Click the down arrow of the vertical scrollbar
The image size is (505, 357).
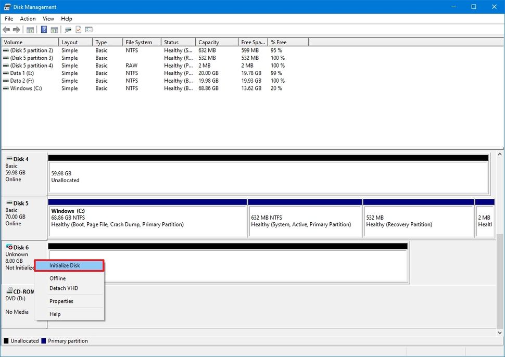click(x=500, y=331)
